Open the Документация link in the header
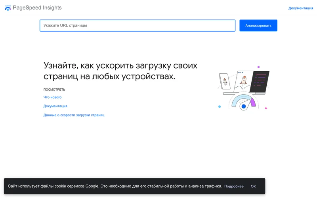This screenshot has width=317, height=198. [x=301, y=8]
